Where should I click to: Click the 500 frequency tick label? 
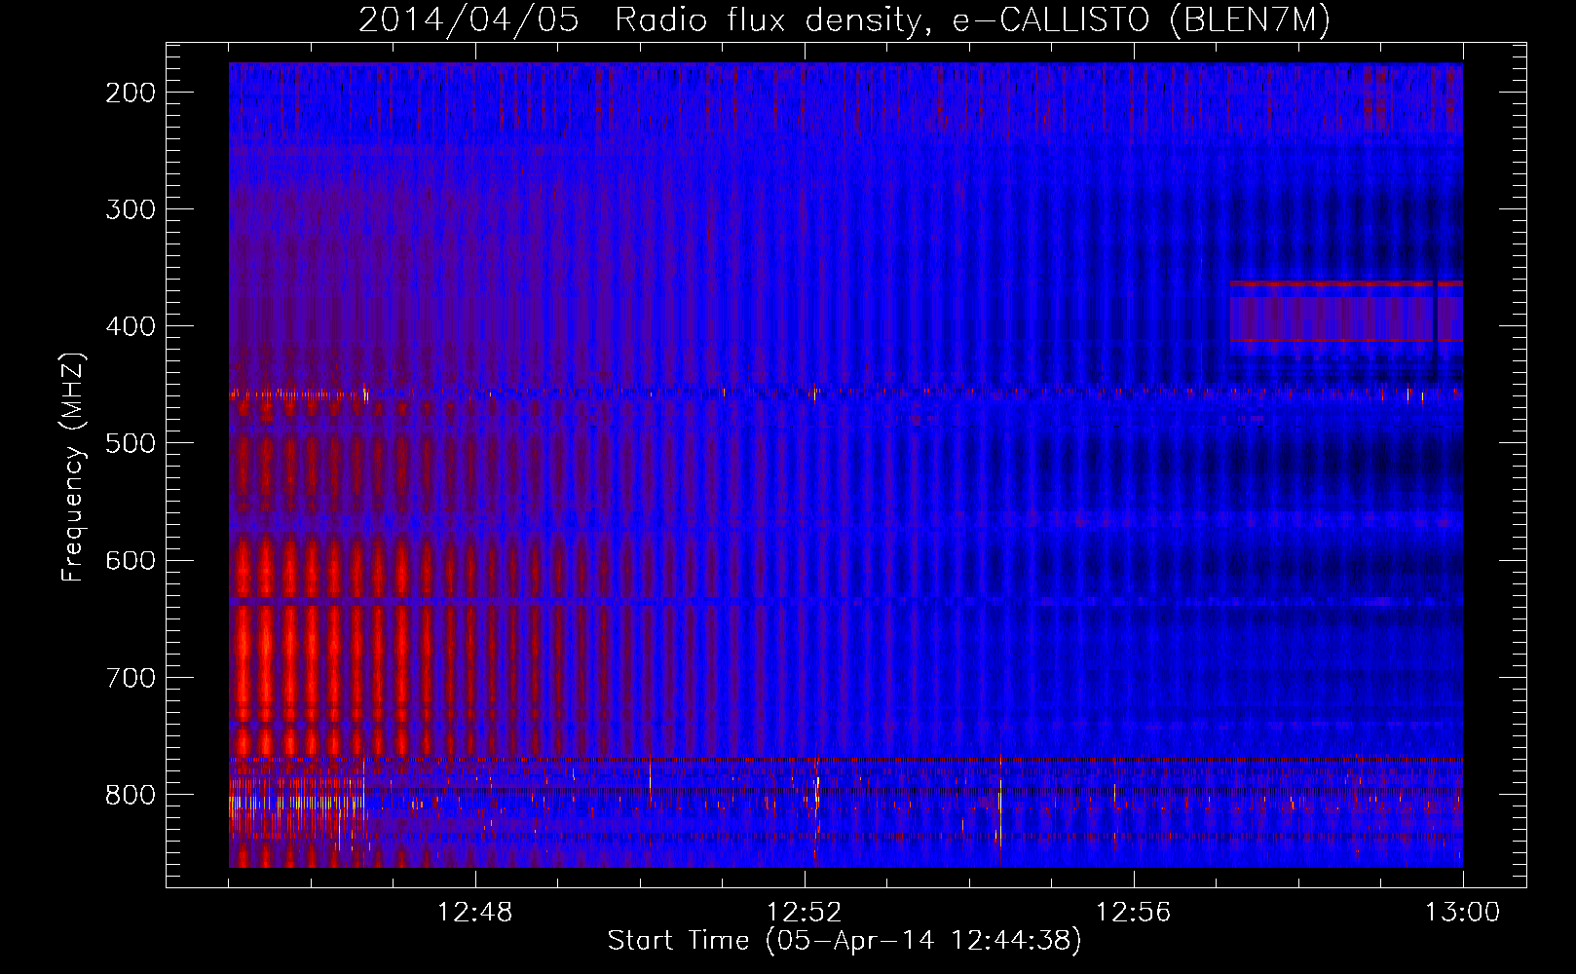131,443
